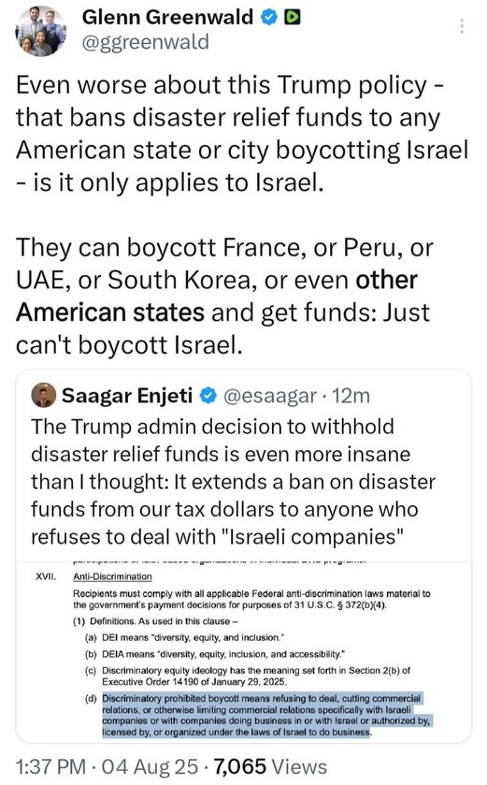Viewport: 487px width, 785px height.
Task: Open the Saagar Enjeti display name
Action: 127,396
